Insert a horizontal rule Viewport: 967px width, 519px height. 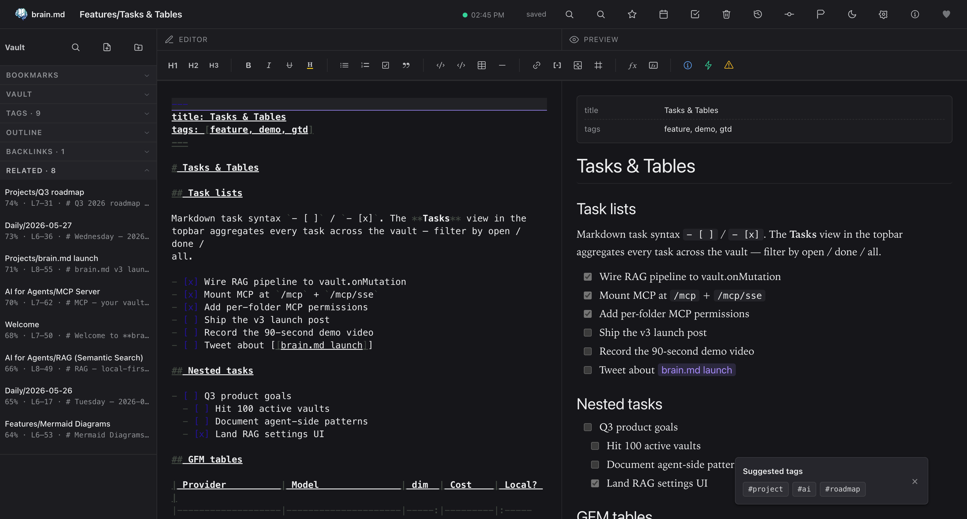[x=502, y=65]
